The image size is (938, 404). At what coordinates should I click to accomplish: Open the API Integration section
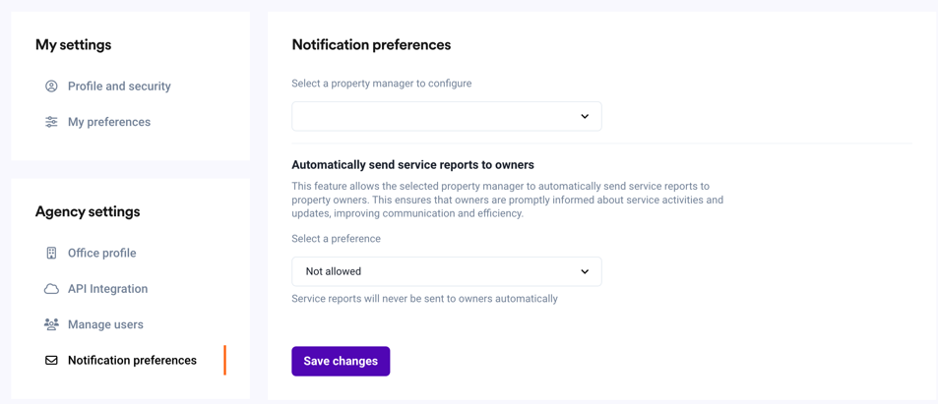[x=107, y=289]
